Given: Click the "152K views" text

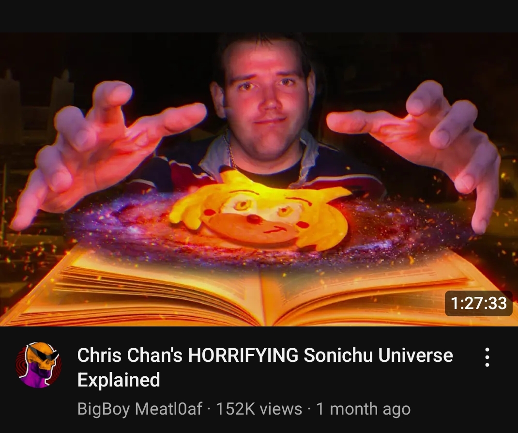Looking at the screenshot, I should [x=259, y=409].
